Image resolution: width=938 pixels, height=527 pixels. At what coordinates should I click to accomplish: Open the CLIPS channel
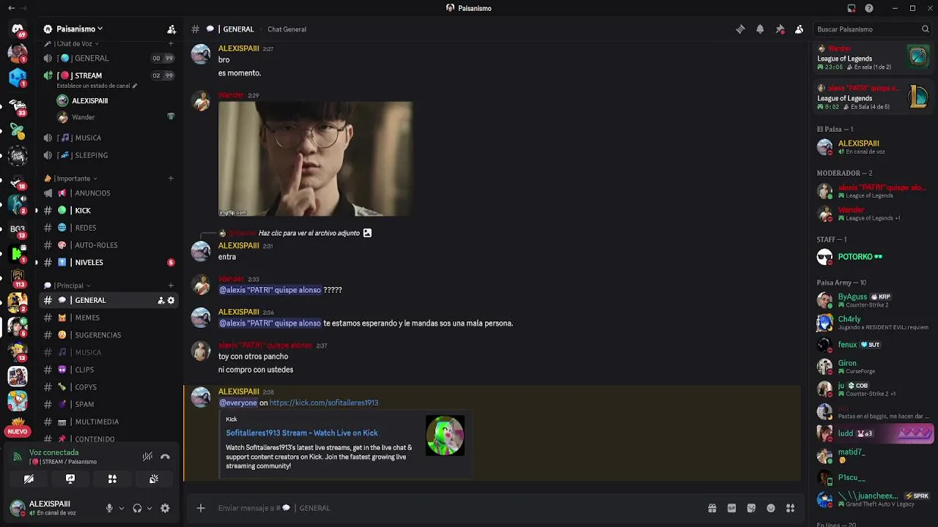tap(108, 370)
